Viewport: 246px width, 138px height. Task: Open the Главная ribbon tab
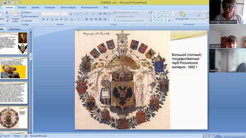(9, 7)
